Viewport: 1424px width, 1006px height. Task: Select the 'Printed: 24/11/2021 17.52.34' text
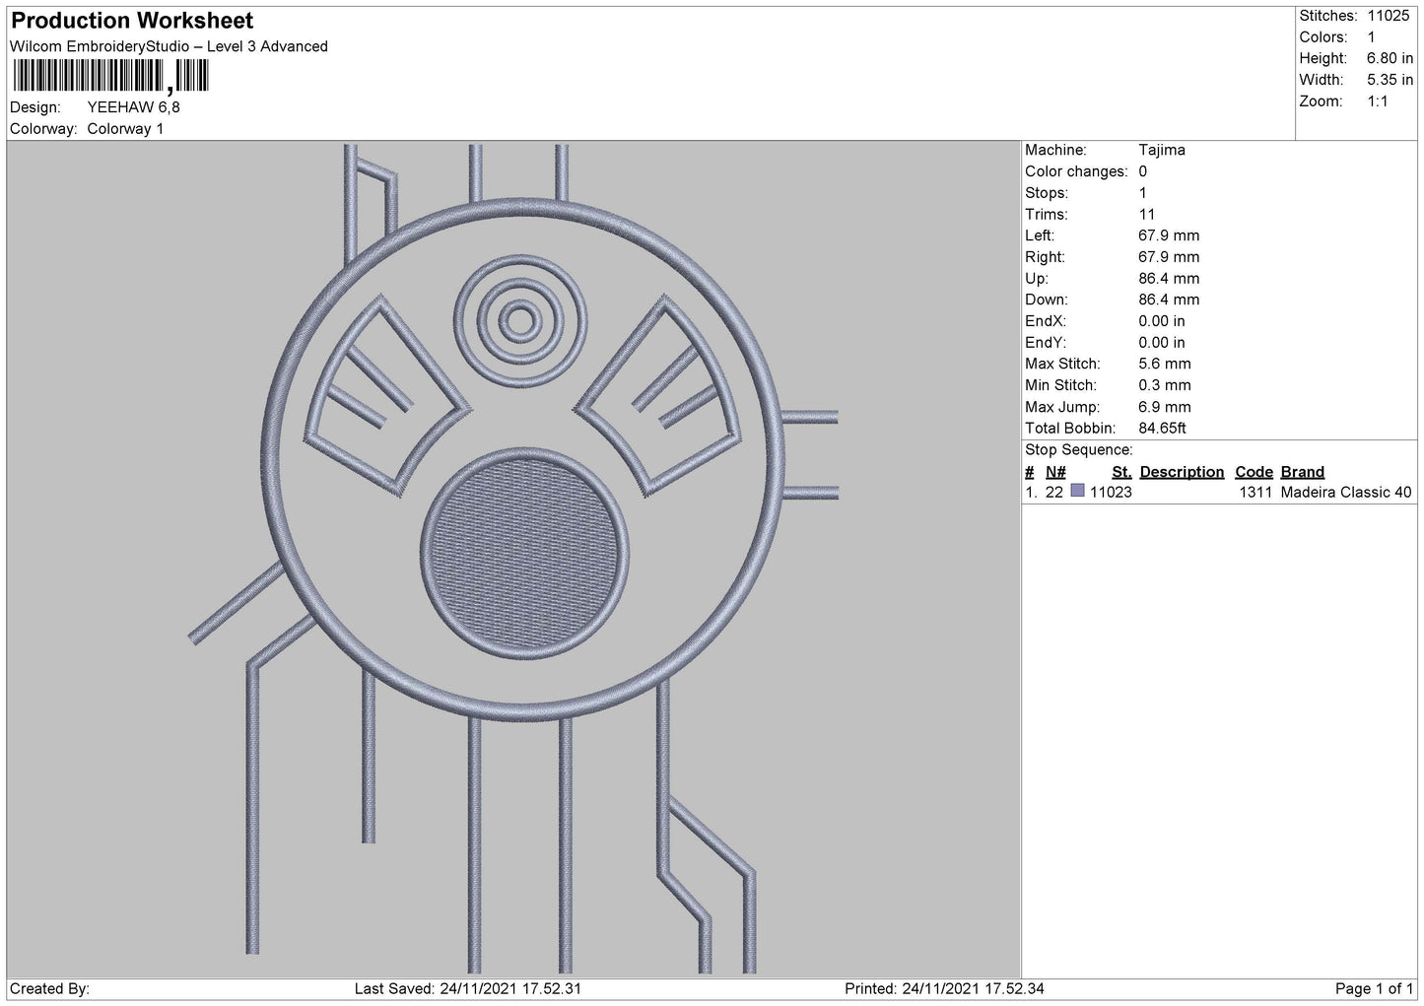click(945, 988)
